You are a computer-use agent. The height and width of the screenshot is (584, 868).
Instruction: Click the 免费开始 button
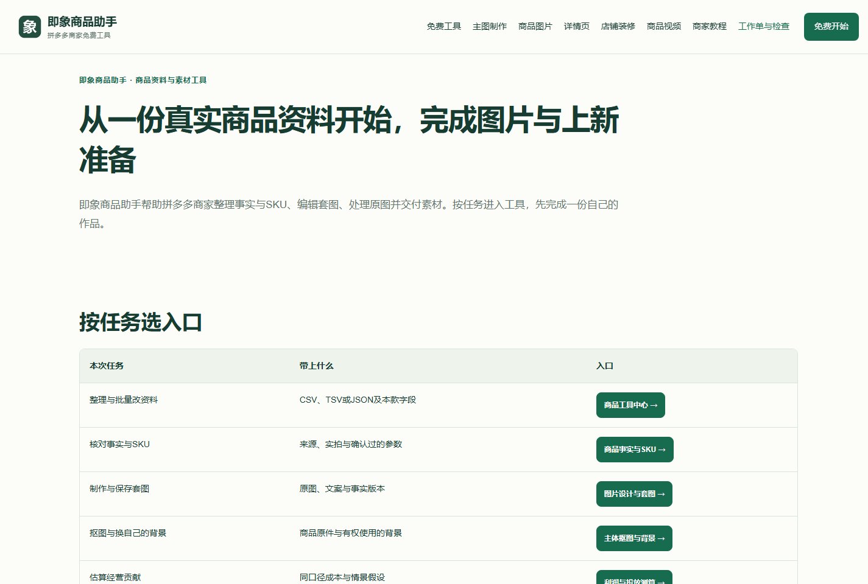pyautogui.click(x=831, y=27)
